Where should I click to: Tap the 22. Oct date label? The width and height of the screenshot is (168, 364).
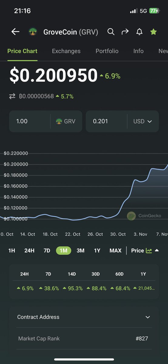click(73, 234)
